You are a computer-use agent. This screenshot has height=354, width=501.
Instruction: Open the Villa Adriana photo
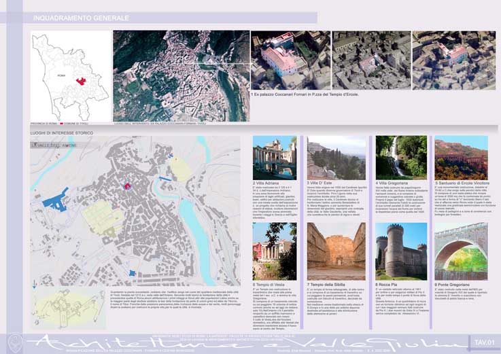click(275, 158)
